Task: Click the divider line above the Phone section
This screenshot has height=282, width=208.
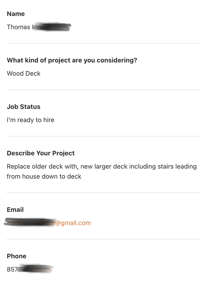Action: (104, 239)
